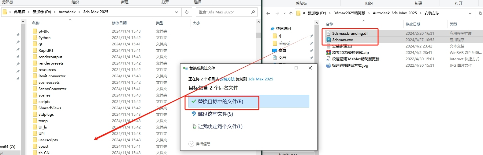The image size is (483, 155).
Task: Select the 3dsmax.branding.dll file
Action: pyautogui.click(x=350, y=33)
